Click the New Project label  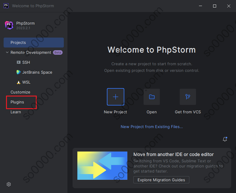coord(115,112)
